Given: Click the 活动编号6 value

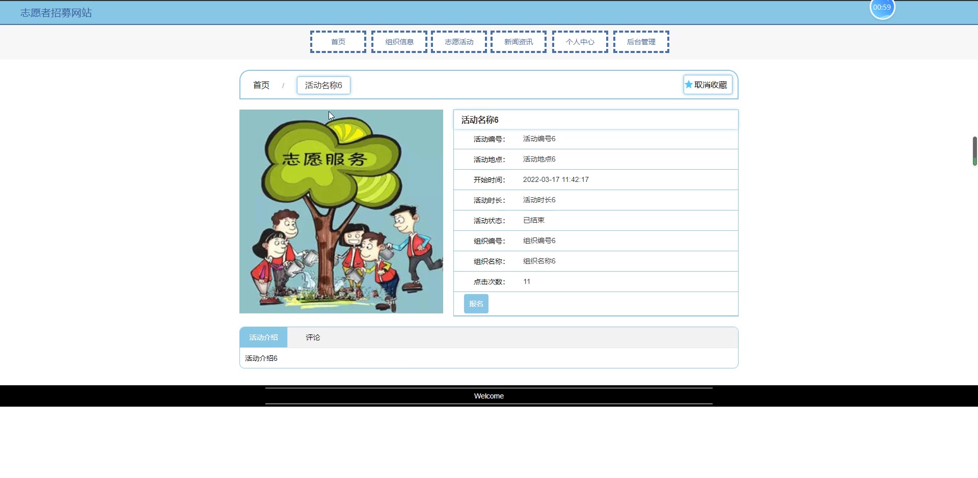Looking at the screenshot, I should [x=539, y=139].
